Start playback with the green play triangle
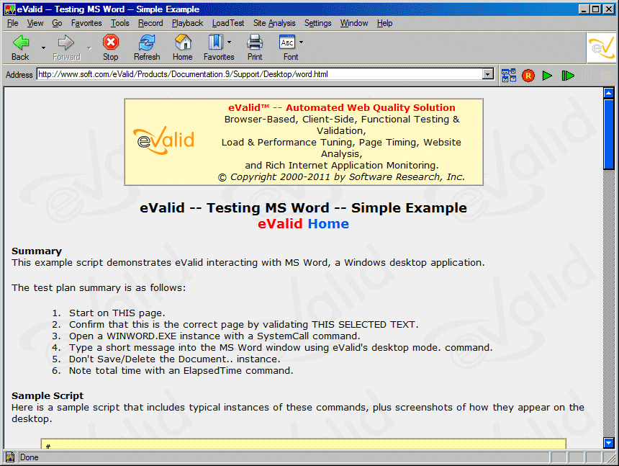Viewport: 619px width, 466px height. (x=547, y=76)
